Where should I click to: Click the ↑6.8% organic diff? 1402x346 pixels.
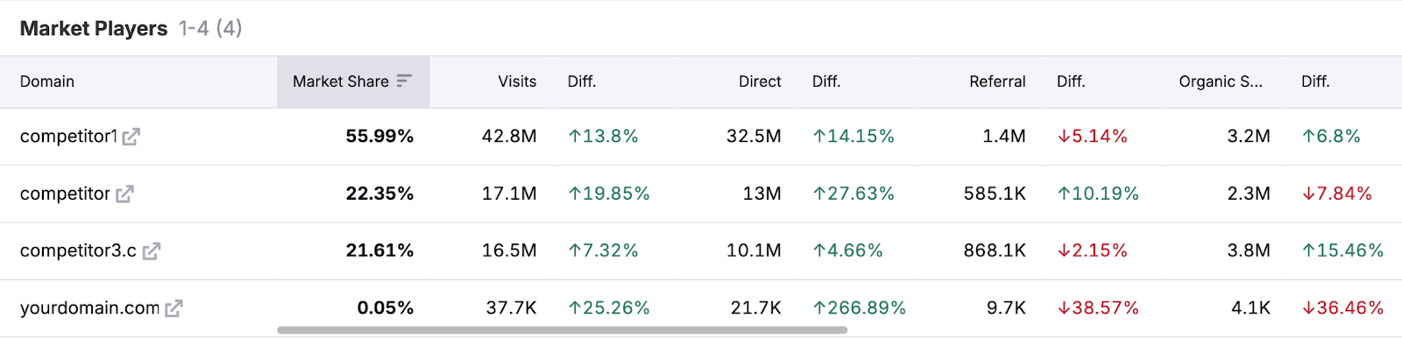(1331, 136)
